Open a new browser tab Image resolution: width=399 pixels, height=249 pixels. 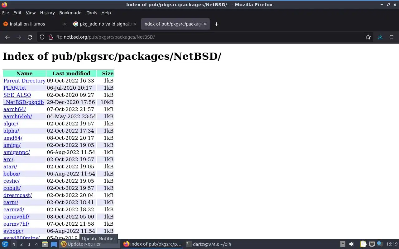[x=216, y=24]
